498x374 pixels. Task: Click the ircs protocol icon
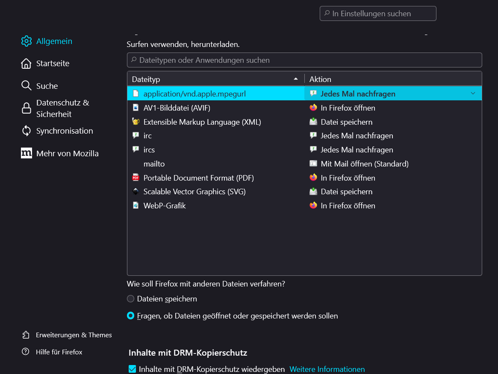136,149
